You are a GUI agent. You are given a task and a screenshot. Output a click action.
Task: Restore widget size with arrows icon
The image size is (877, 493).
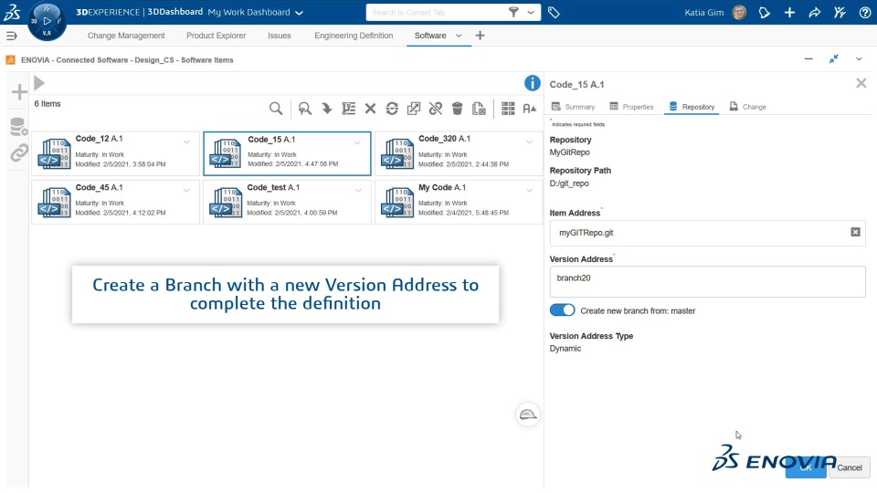click(x=833, y=58)
